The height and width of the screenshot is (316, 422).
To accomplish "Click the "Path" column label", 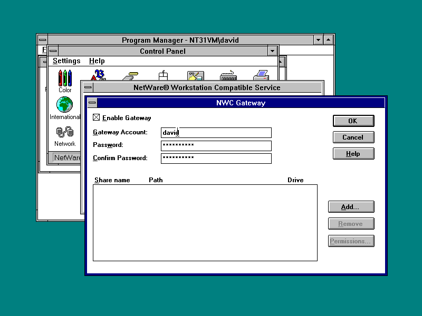I will coord(156,180).
